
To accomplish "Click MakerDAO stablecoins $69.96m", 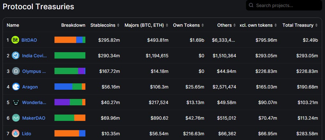I will point(110,118).
